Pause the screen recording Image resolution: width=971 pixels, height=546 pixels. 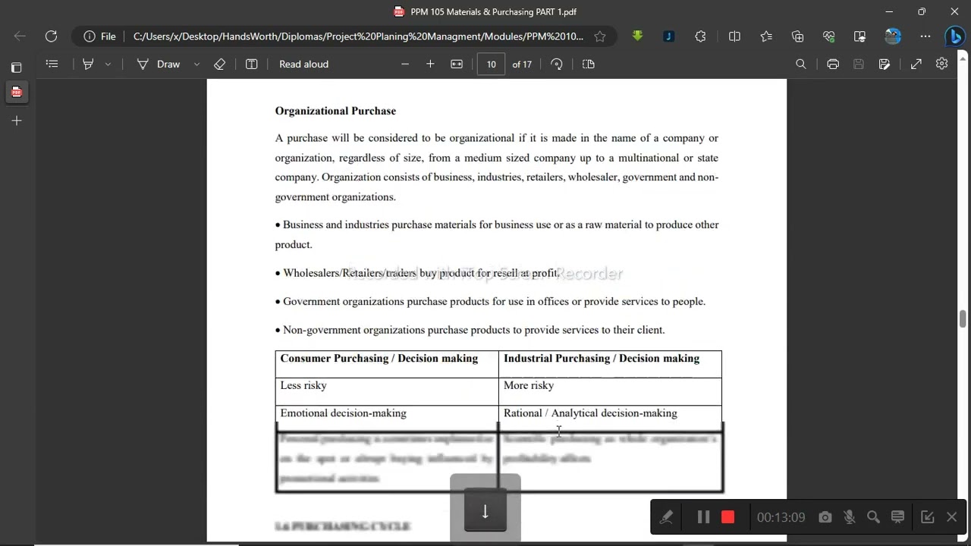pos(703,517)
